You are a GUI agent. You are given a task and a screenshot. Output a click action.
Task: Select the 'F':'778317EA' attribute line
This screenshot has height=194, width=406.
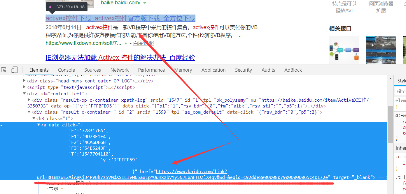tap(88, 130)
